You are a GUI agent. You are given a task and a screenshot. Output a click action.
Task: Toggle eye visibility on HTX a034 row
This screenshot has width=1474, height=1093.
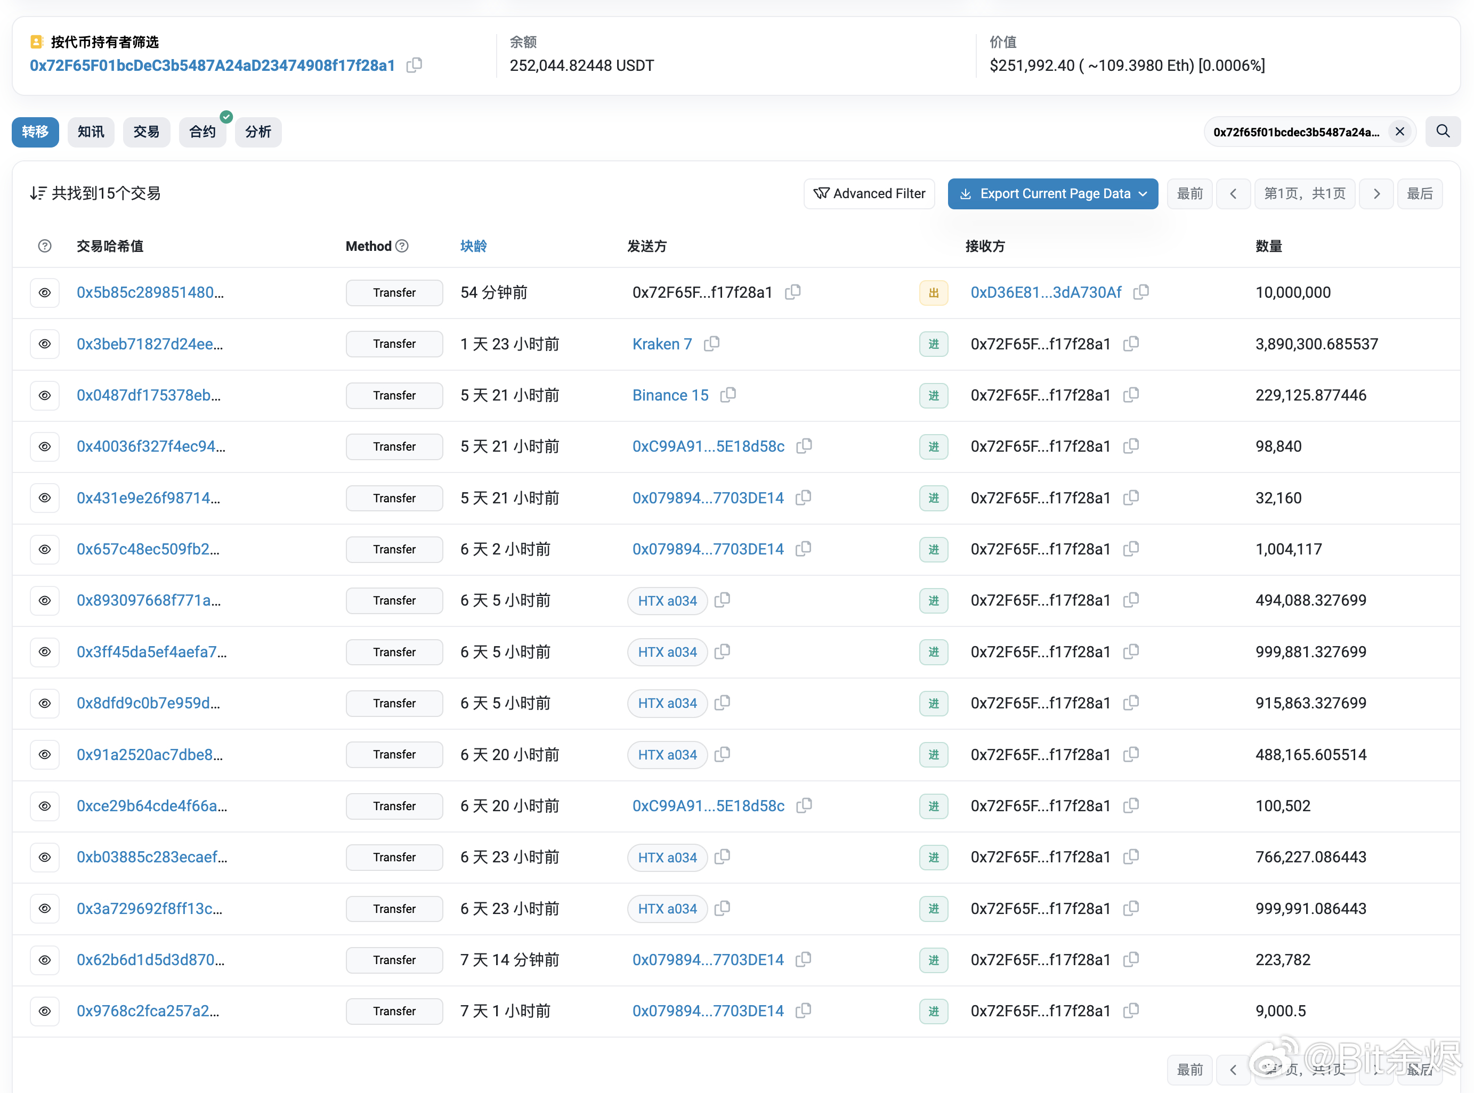tap(44, 600)
